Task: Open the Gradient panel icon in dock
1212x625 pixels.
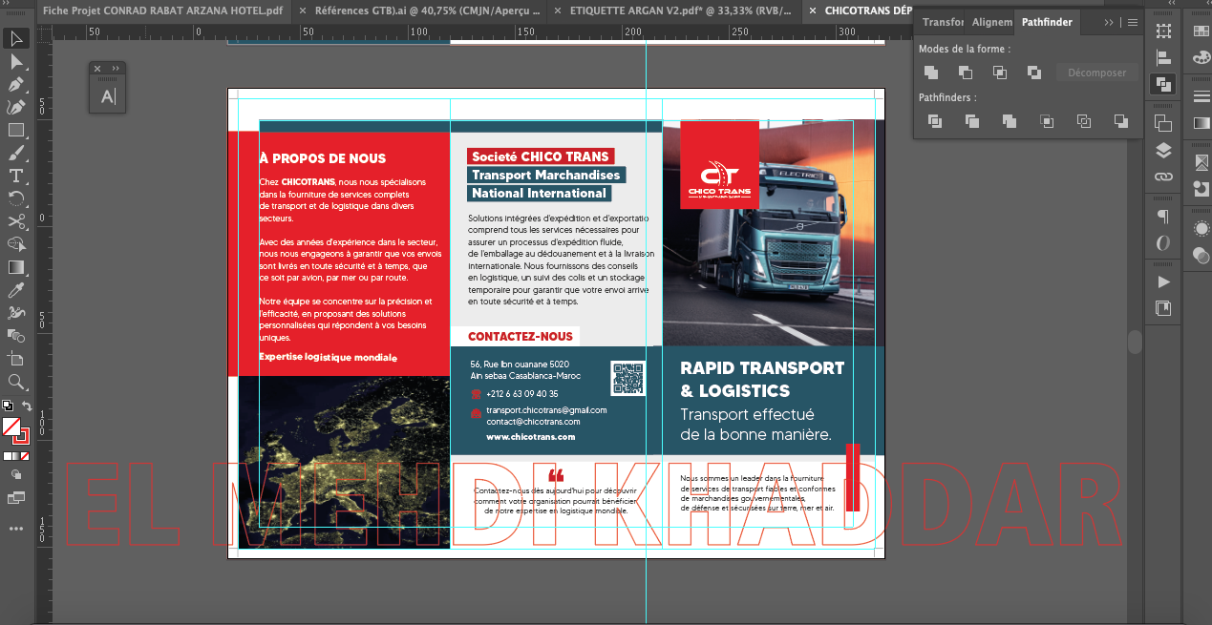Action: tap(1201, 123)
